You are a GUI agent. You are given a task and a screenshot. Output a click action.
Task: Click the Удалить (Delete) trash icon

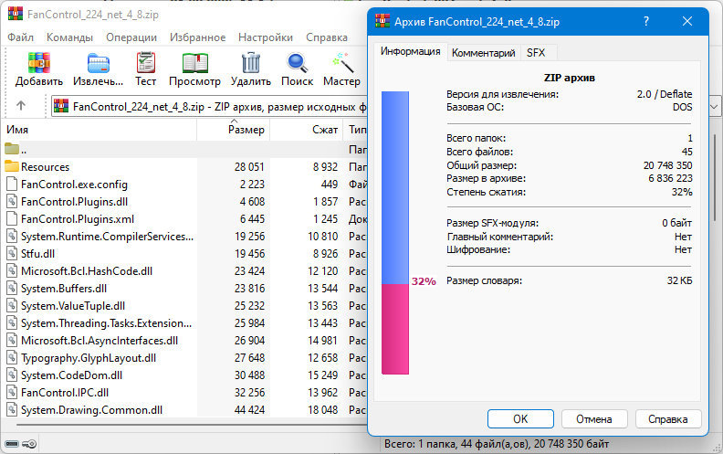click(251, 63)
